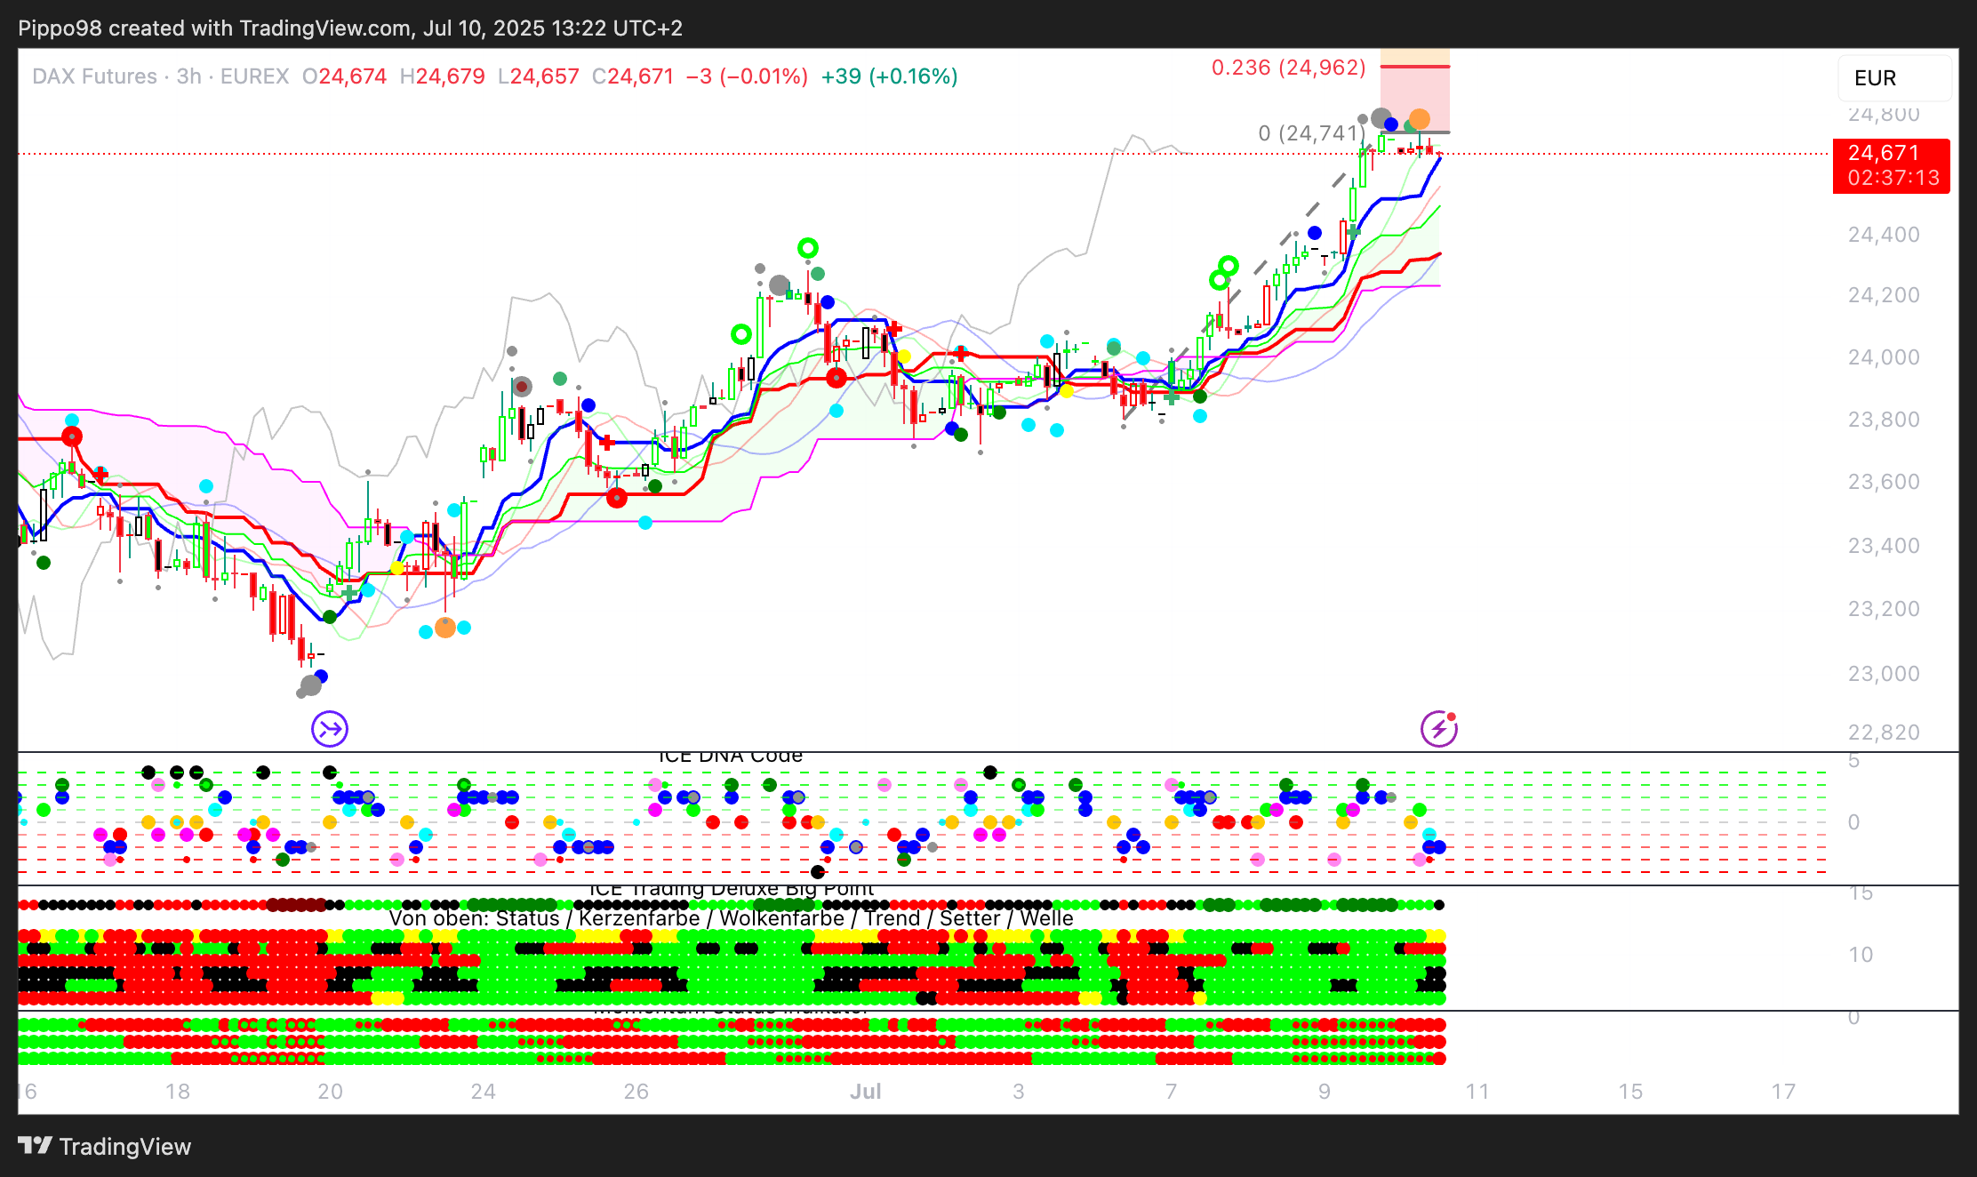This screenshot has width=1977, height=1177.
Task: Click the large red circle marker at far left
Action: 72,436
